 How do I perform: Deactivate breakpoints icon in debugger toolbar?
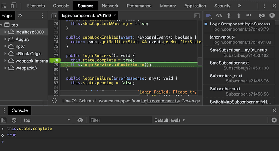262,16
